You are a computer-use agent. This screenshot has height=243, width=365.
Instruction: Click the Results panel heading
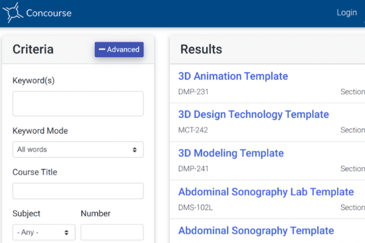click(x=201, y=50)
